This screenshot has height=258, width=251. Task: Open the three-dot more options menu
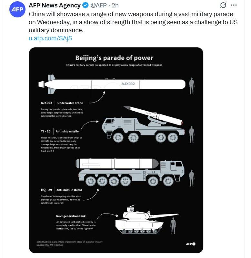(x=234, y=5)
